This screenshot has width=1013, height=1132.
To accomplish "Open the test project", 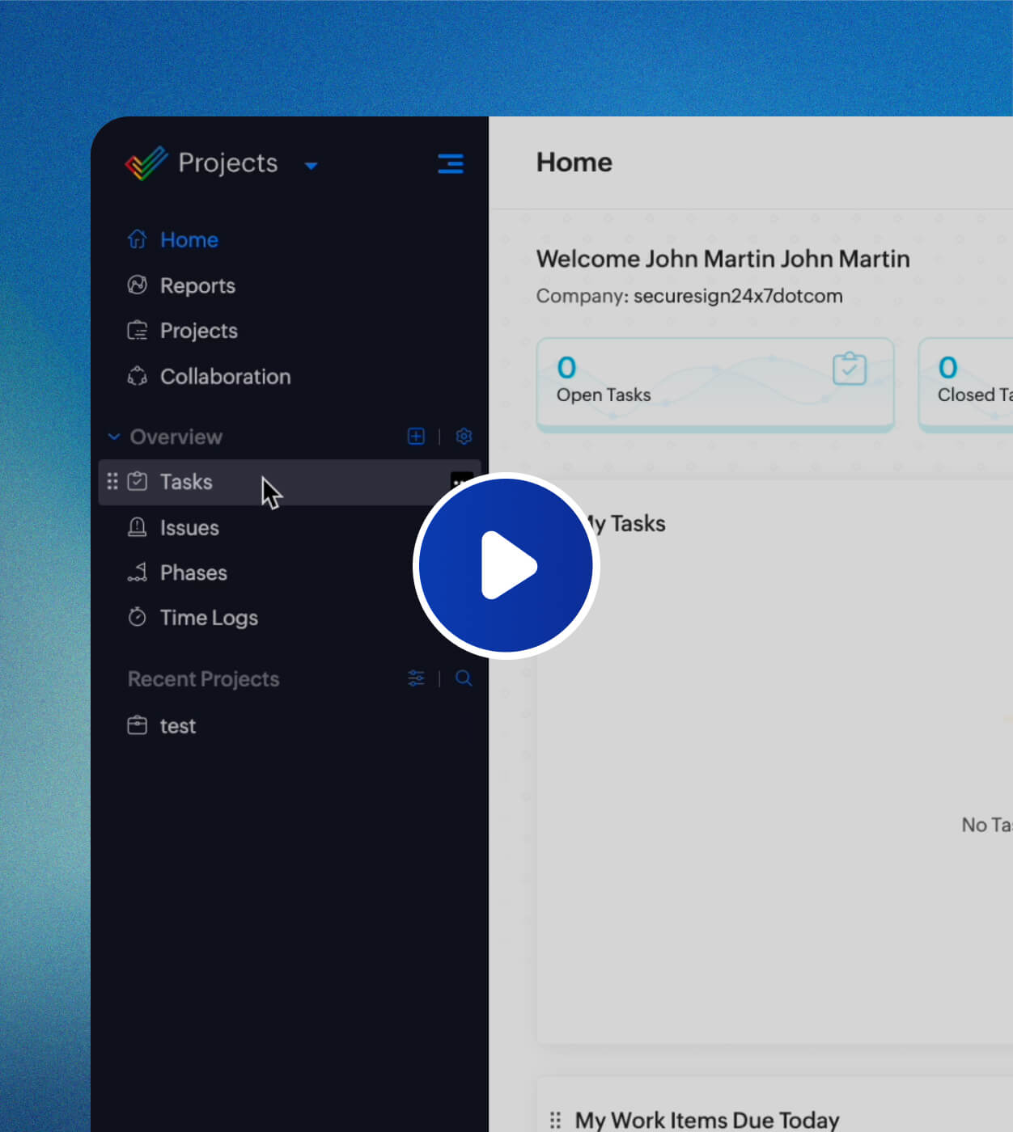I will click(177, 725).
